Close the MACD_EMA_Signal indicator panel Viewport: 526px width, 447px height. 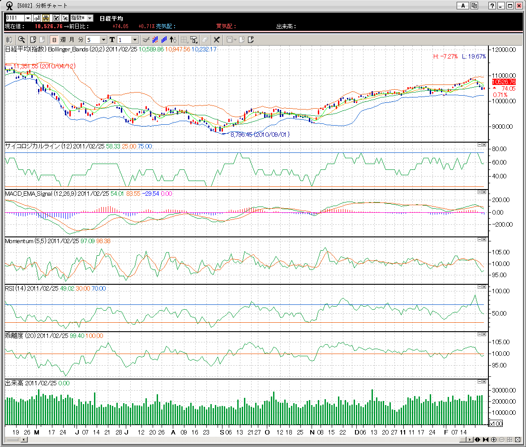484,192
